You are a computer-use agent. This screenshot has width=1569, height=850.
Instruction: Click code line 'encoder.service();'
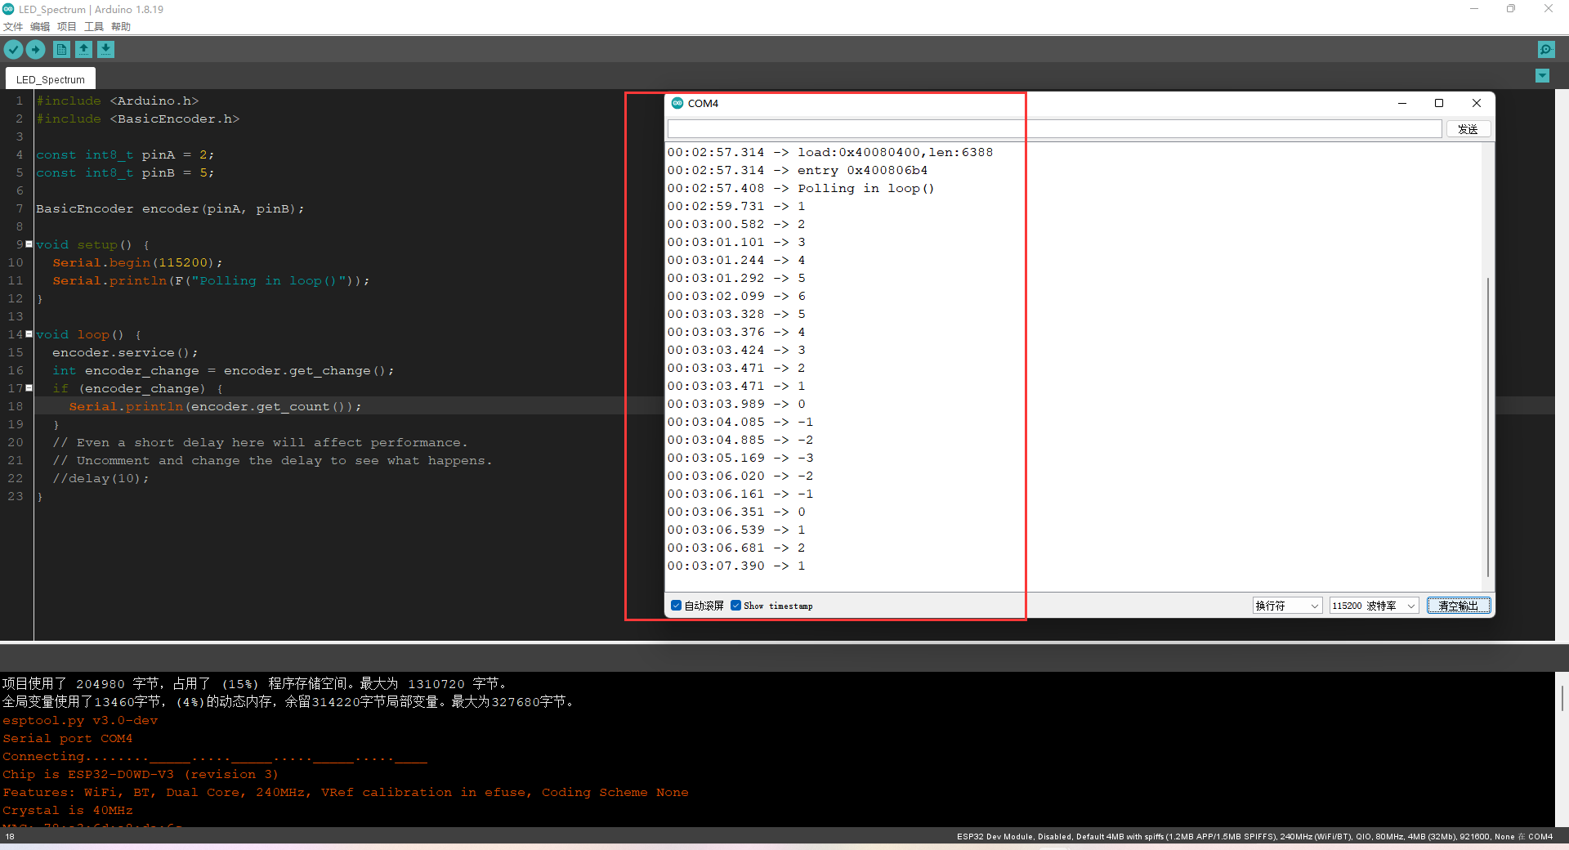point(125,353)
